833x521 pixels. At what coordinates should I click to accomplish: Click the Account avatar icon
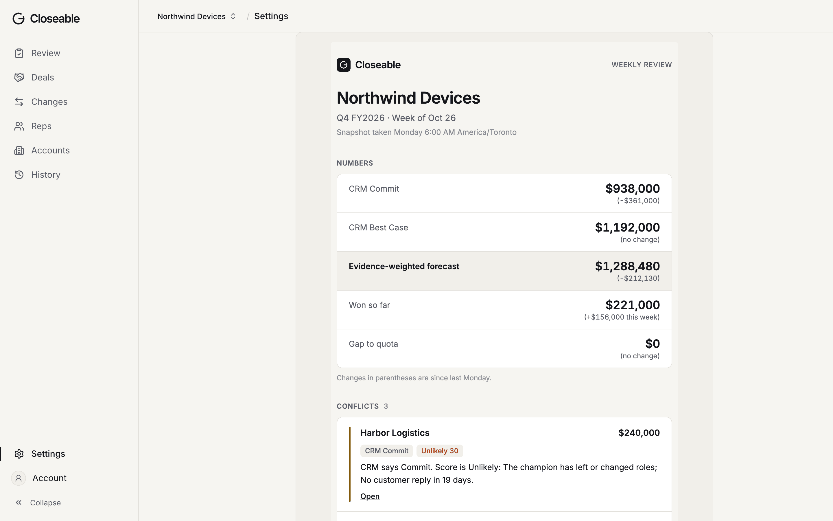click(x=19, y=478)
